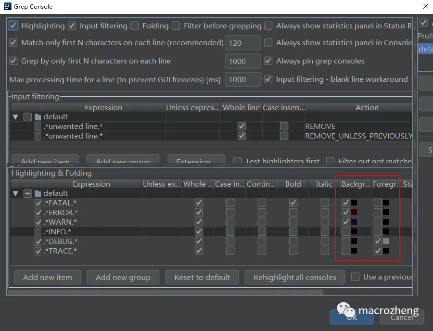Click the Bold column header
This screenshot has height=331, width=433.
point(293,184)
